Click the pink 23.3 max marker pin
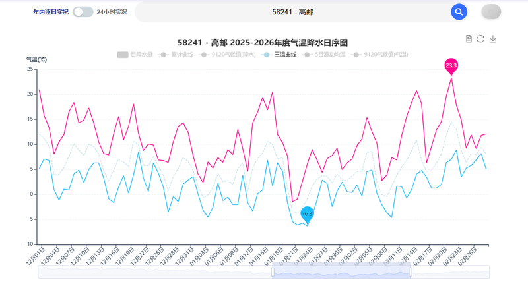528x284 pixels. (x=451, y=65)
